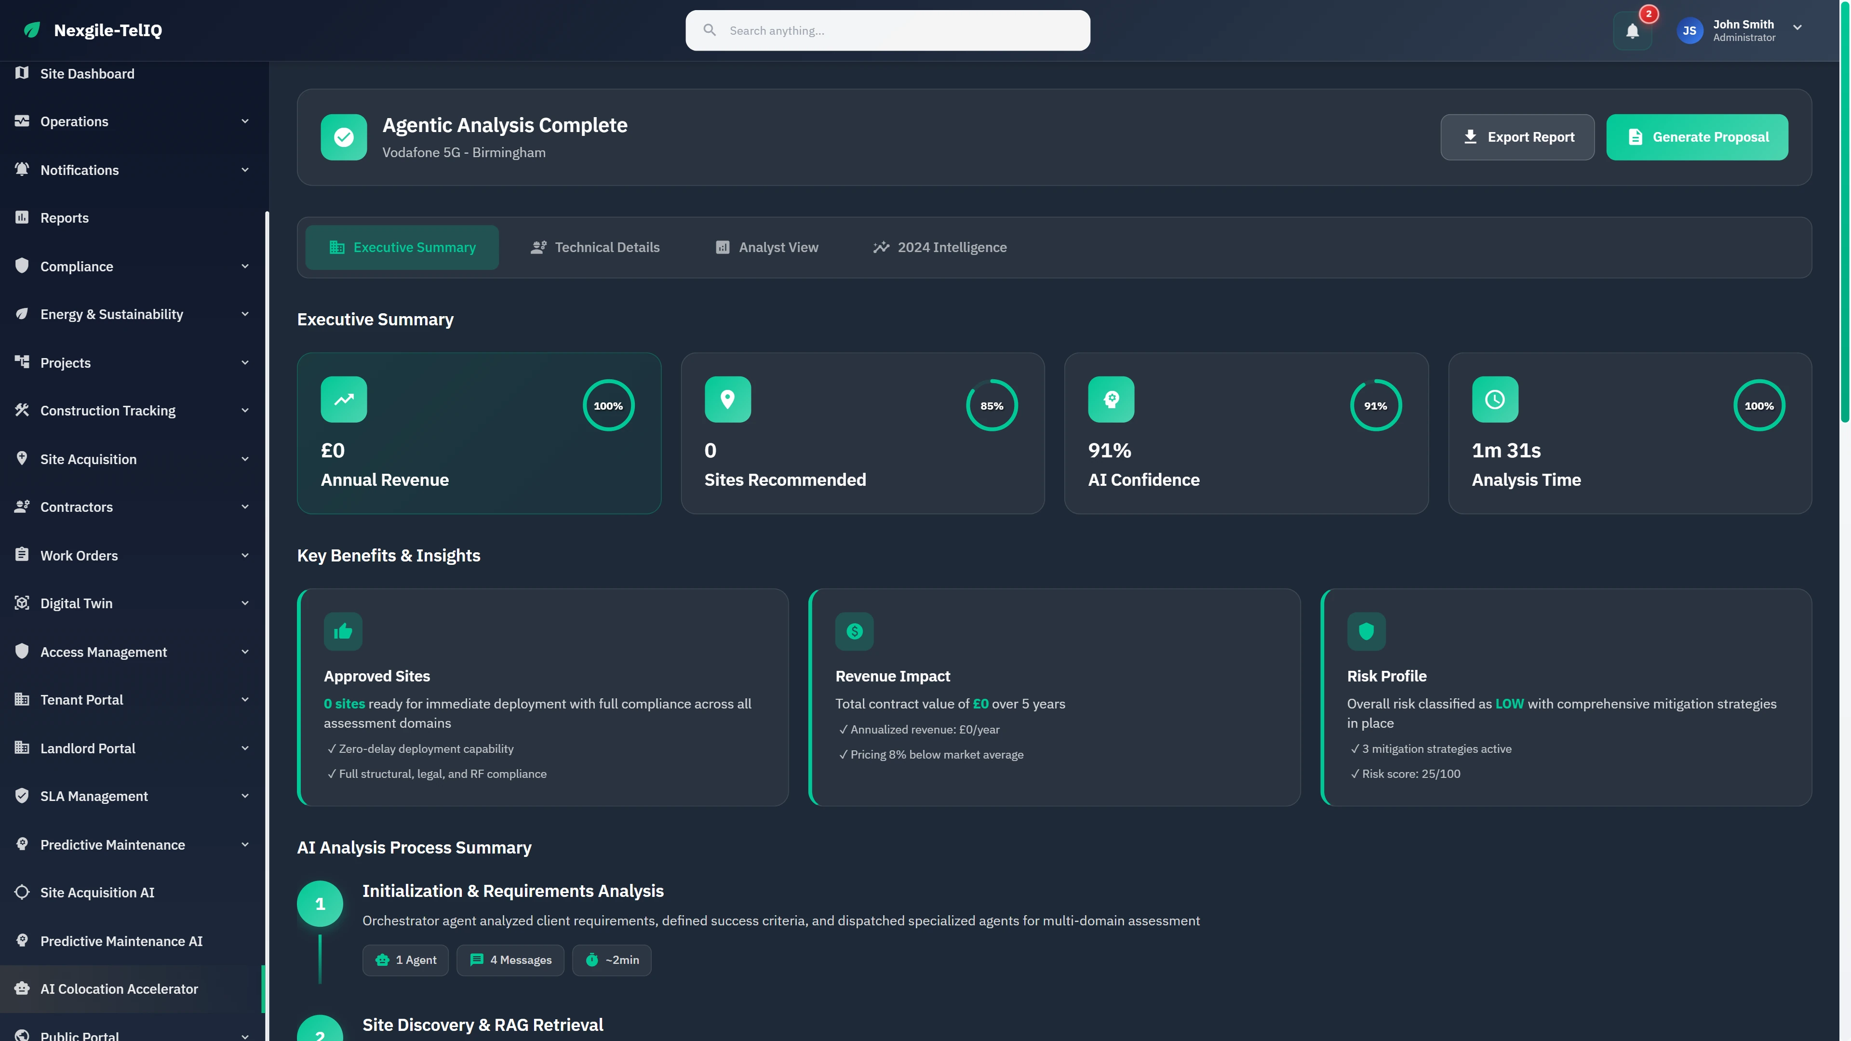The width and height of the screenshot is (1851, 1041).
Task: Open the Work Orders icon
Action: click(x=21, y=555)
